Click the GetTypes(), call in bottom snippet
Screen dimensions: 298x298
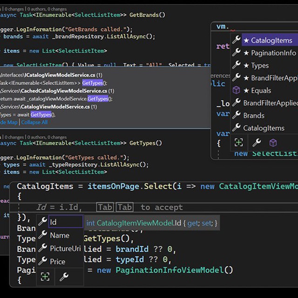[x=108, y=238]
